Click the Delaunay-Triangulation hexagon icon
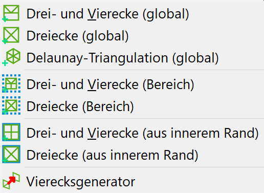 tap(11, 57)
